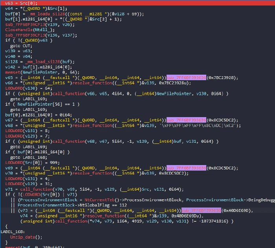Click the NtCurrentTeb() call

click(102, 200)
